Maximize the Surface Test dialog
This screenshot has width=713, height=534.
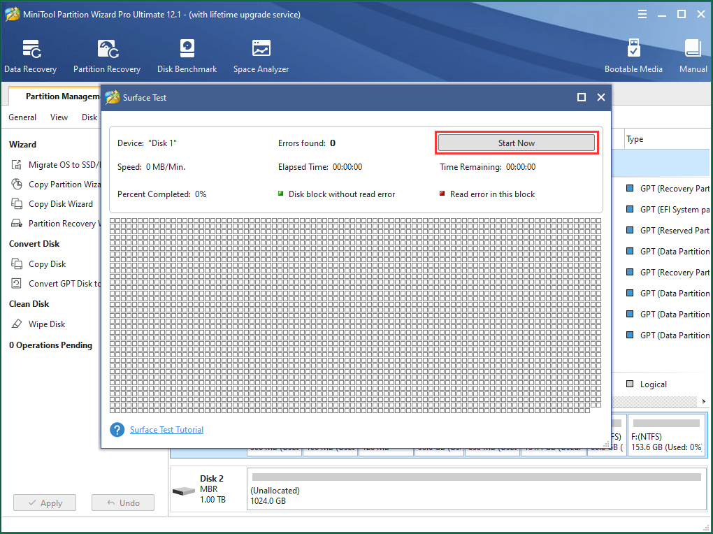581,97
